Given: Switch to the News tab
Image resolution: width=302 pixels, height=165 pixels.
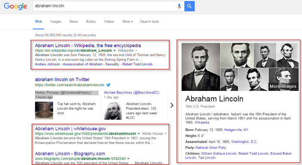Looking at the screenshot, I should click(74, 22).
